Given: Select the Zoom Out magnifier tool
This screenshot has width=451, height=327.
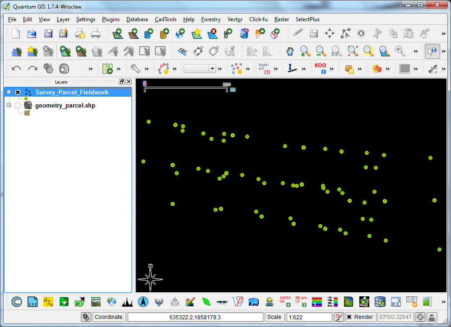Looking at the screenshot, I should pos(321,51).
